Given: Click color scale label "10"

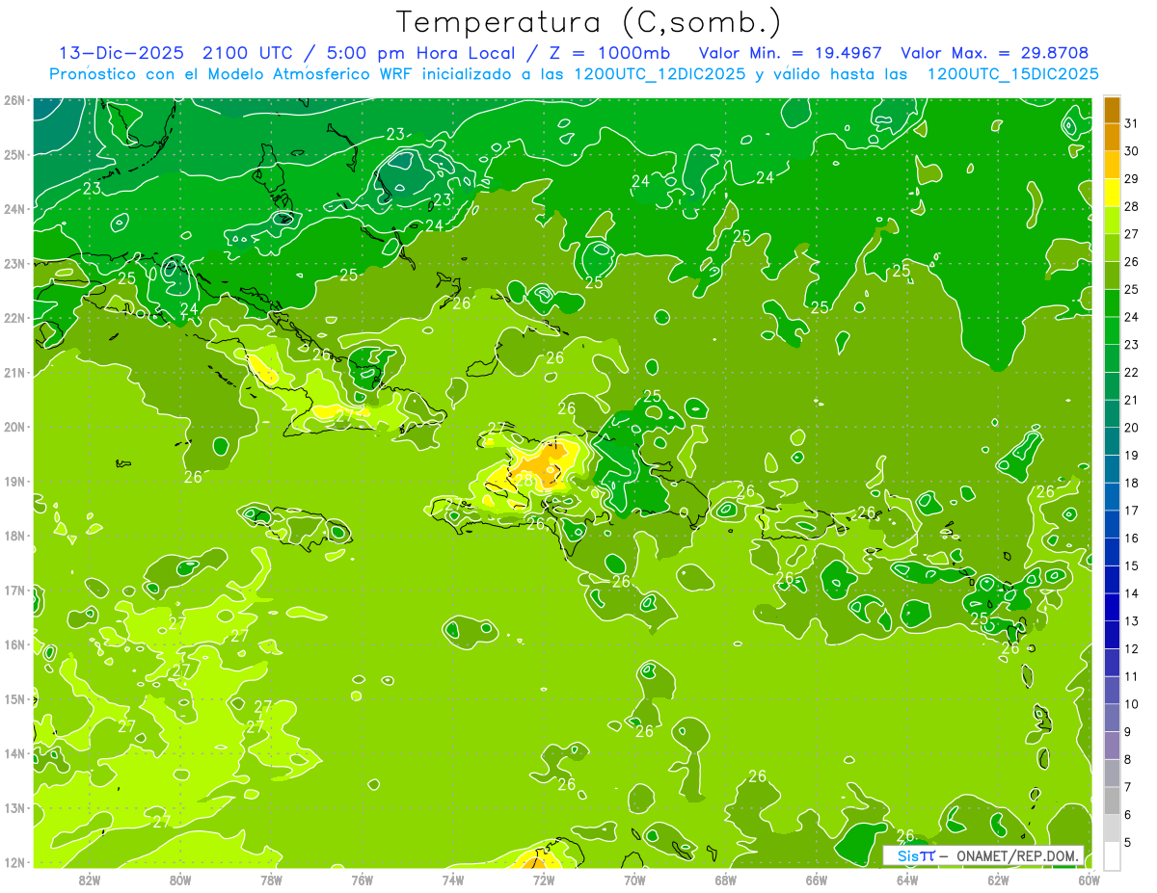Looking at the screenshot, I should tap(1131, 704).
